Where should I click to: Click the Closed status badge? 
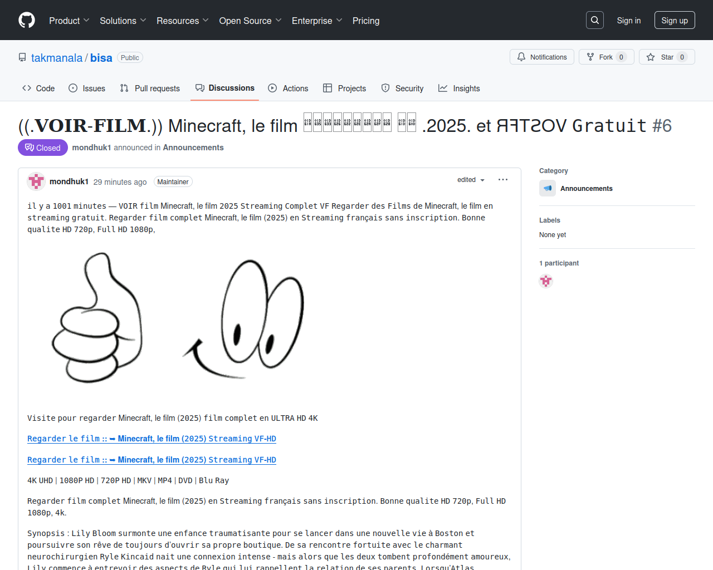click(43, 148)
